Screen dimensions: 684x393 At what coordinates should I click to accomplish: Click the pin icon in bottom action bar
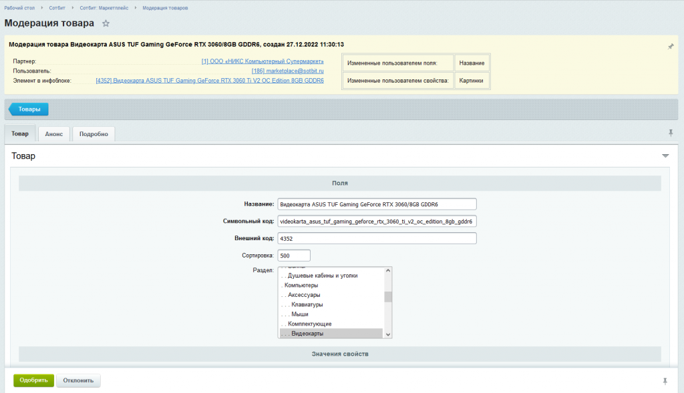pos(665,381)
